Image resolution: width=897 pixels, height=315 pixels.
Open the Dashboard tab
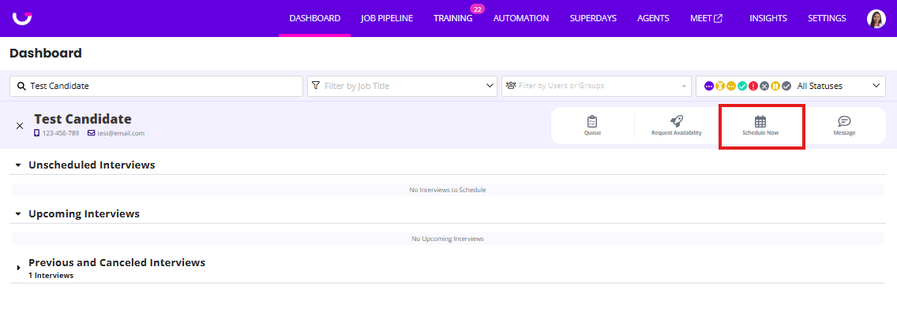pyautogui.click(x=314, y=18)
